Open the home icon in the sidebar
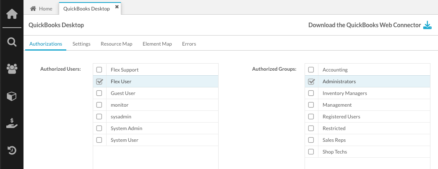The width and height of the screenshot is (438, 169). click(12, 14)
